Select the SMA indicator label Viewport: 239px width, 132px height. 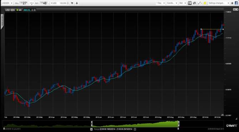(x=27, y=10)
